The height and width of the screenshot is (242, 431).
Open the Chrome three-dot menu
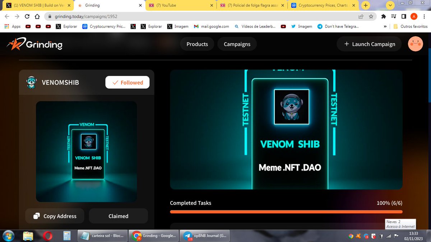click(x=424, y=16)
